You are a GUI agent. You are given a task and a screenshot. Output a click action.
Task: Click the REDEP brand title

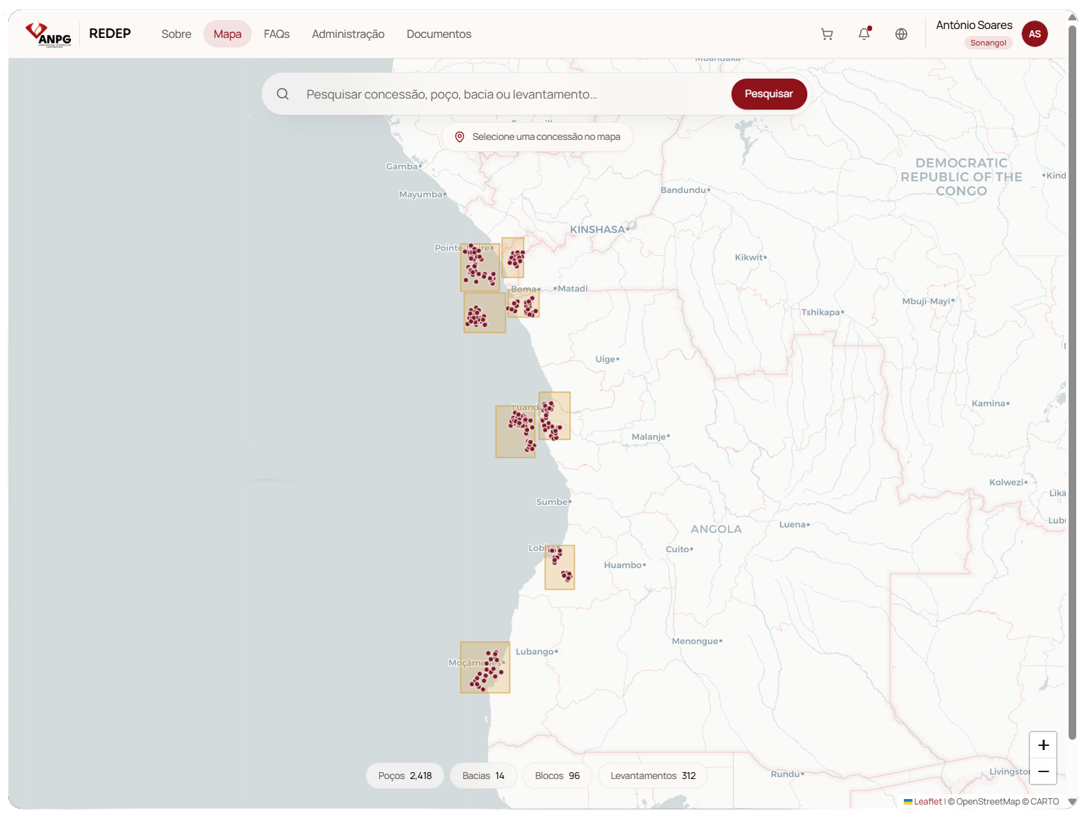[110, 33]
